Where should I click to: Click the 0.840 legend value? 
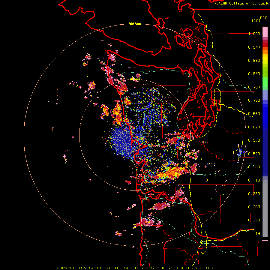point(254,74)
